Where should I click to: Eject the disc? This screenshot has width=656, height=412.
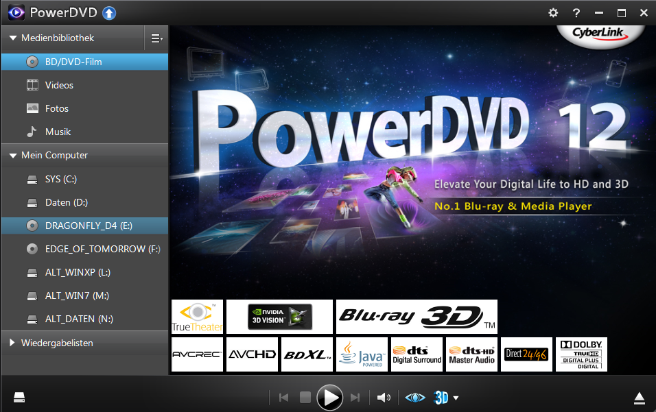[x=640, y=398]
